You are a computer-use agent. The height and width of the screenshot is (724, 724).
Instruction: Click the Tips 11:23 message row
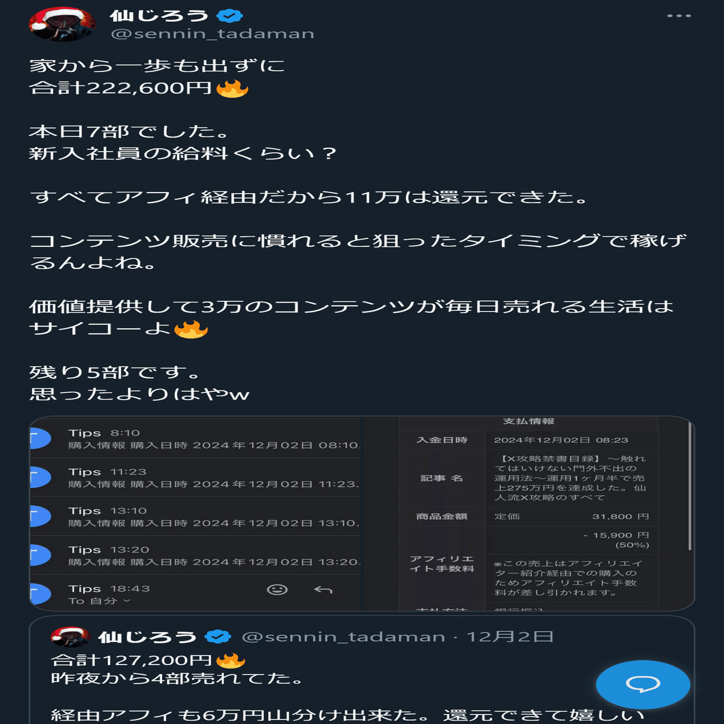tap(195, 478)
